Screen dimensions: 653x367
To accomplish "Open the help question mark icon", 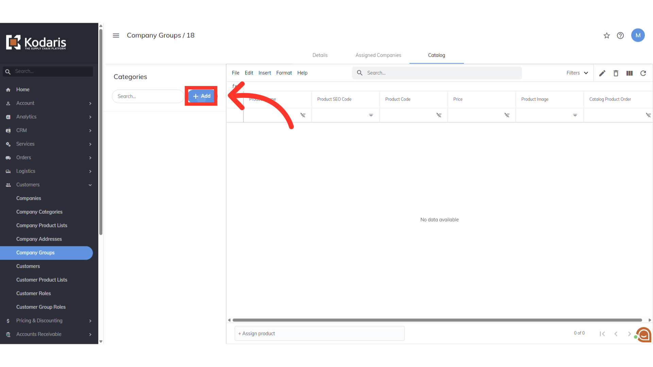I will [620, 35].
